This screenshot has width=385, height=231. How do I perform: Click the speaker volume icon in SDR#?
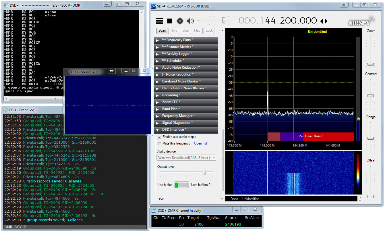coord(190,21)
